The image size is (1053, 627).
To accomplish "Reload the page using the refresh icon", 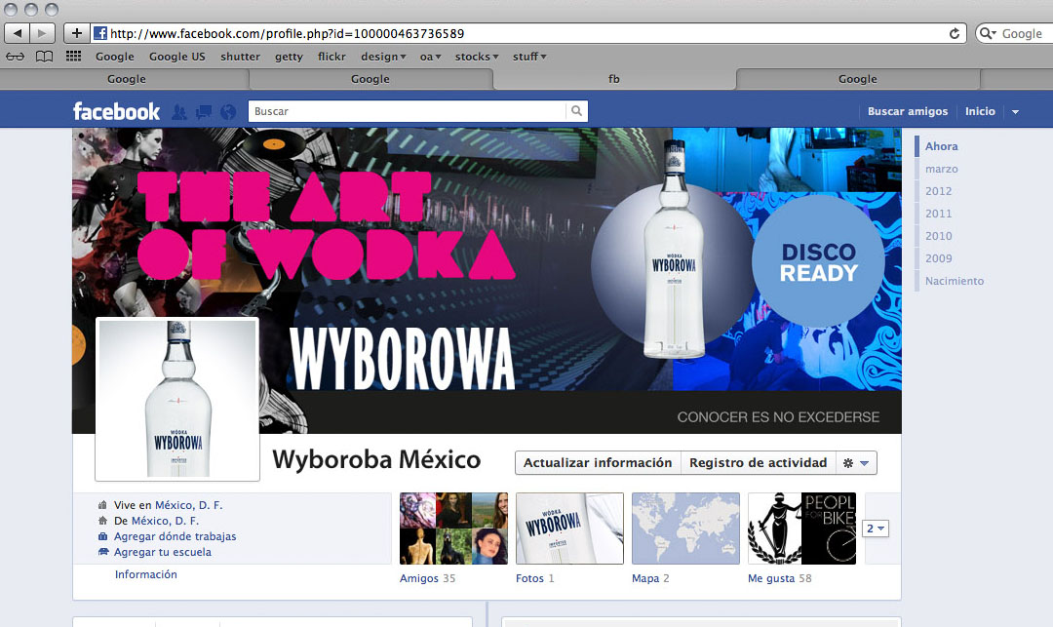I will pos(954,33).
